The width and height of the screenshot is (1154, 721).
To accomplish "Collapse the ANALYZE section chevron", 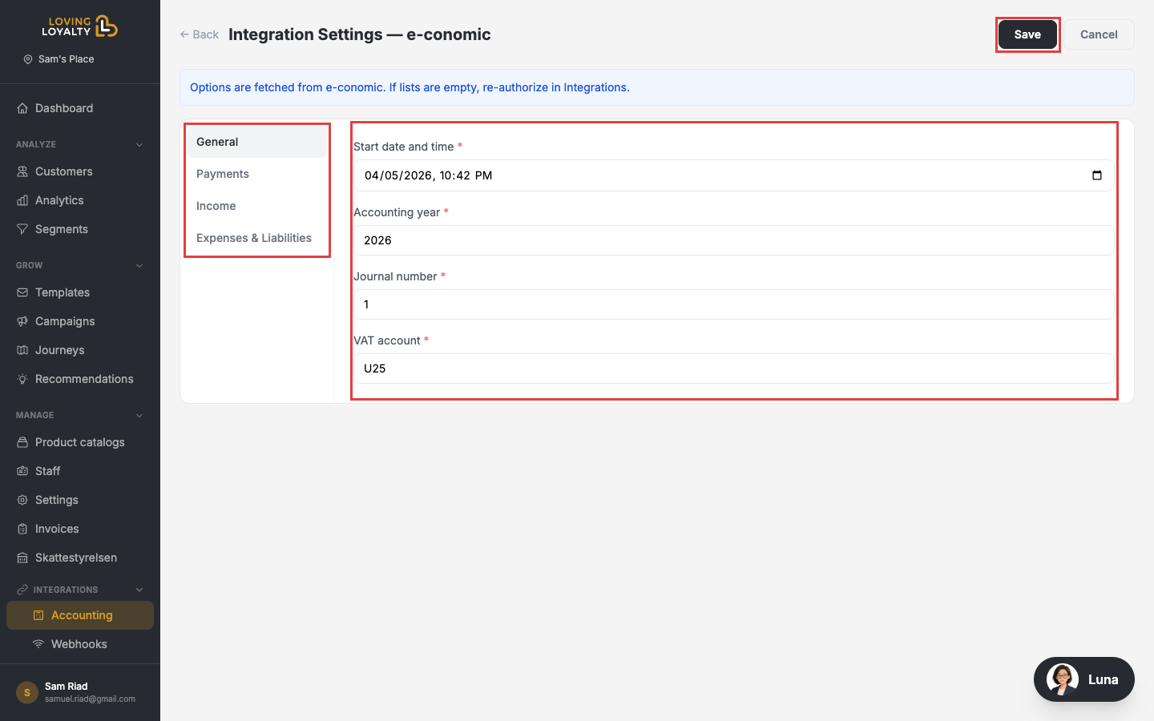I will pyautogui.click(x=139, y=145).
